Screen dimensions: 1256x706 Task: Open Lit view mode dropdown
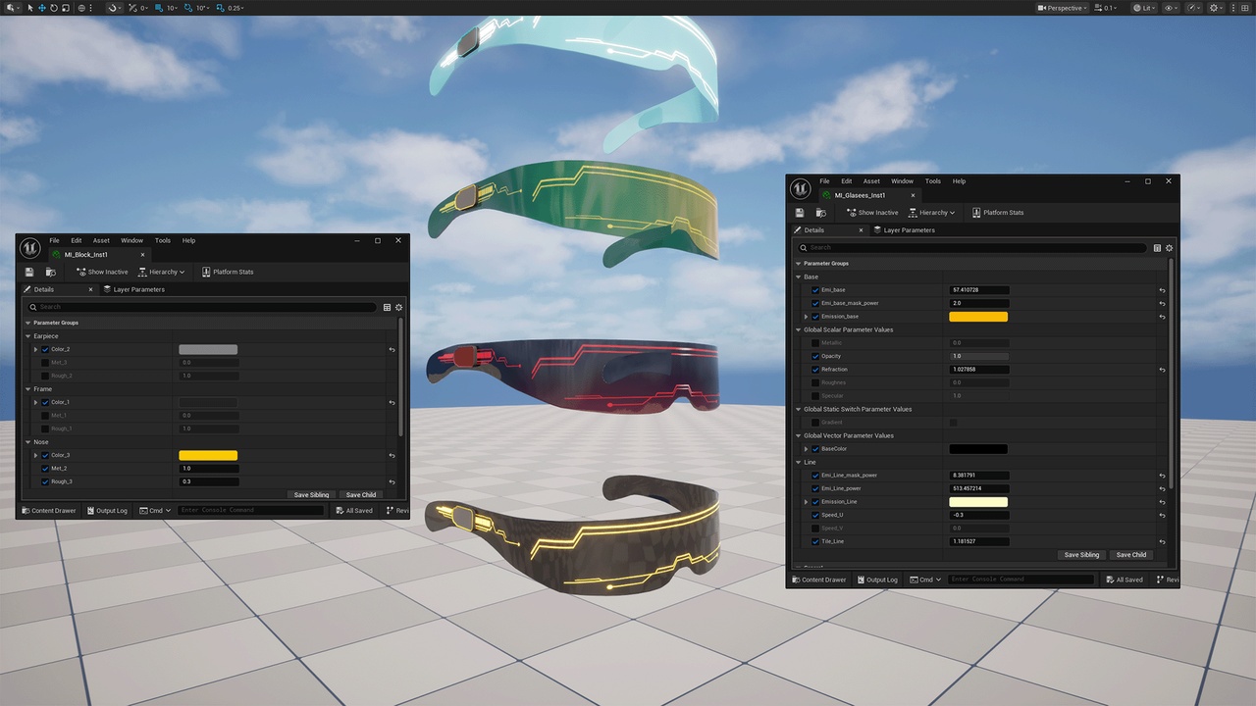[1144, 8]
